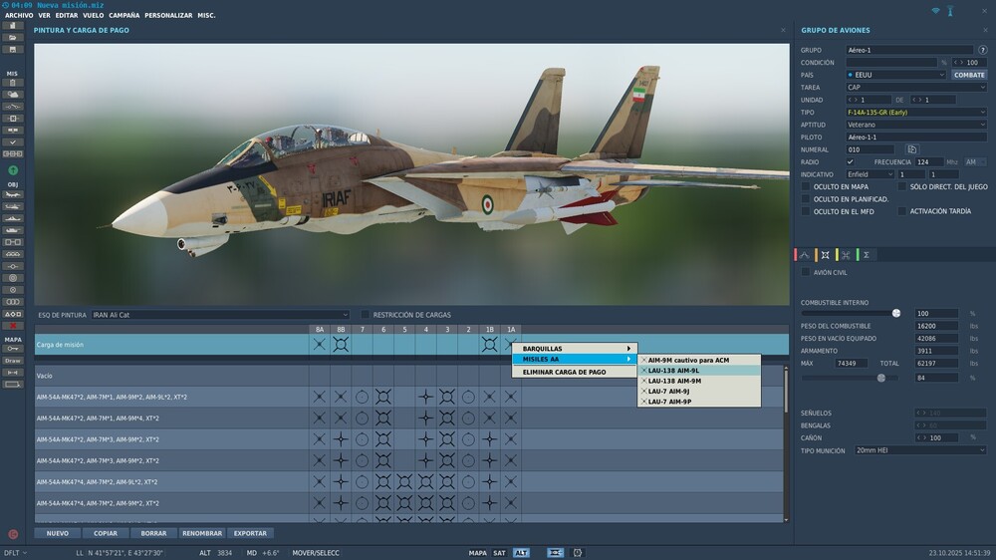Open the Campaña menu
The height and width of the screenshot is (560, 996).
pyautogui.click(x=124, y=15)
